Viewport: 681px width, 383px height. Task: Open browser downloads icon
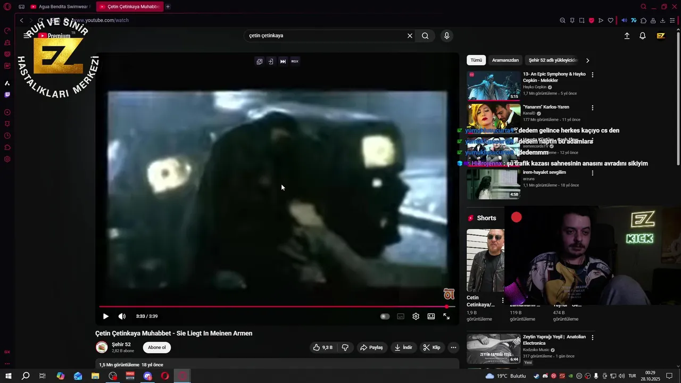(x=662, y=20)
